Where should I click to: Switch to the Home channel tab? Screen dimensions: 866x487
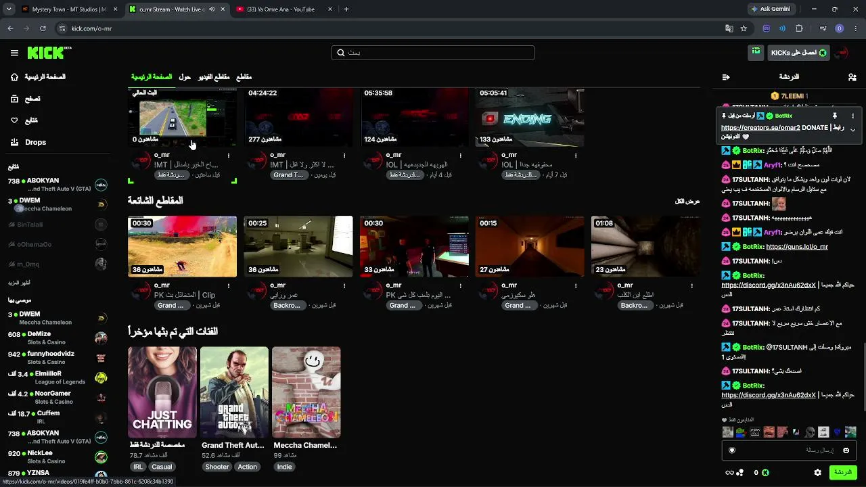coord(152,77)
